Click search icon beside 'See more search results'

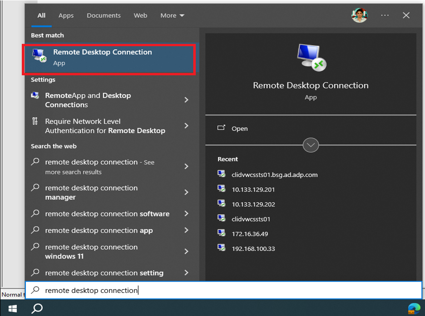35,162
